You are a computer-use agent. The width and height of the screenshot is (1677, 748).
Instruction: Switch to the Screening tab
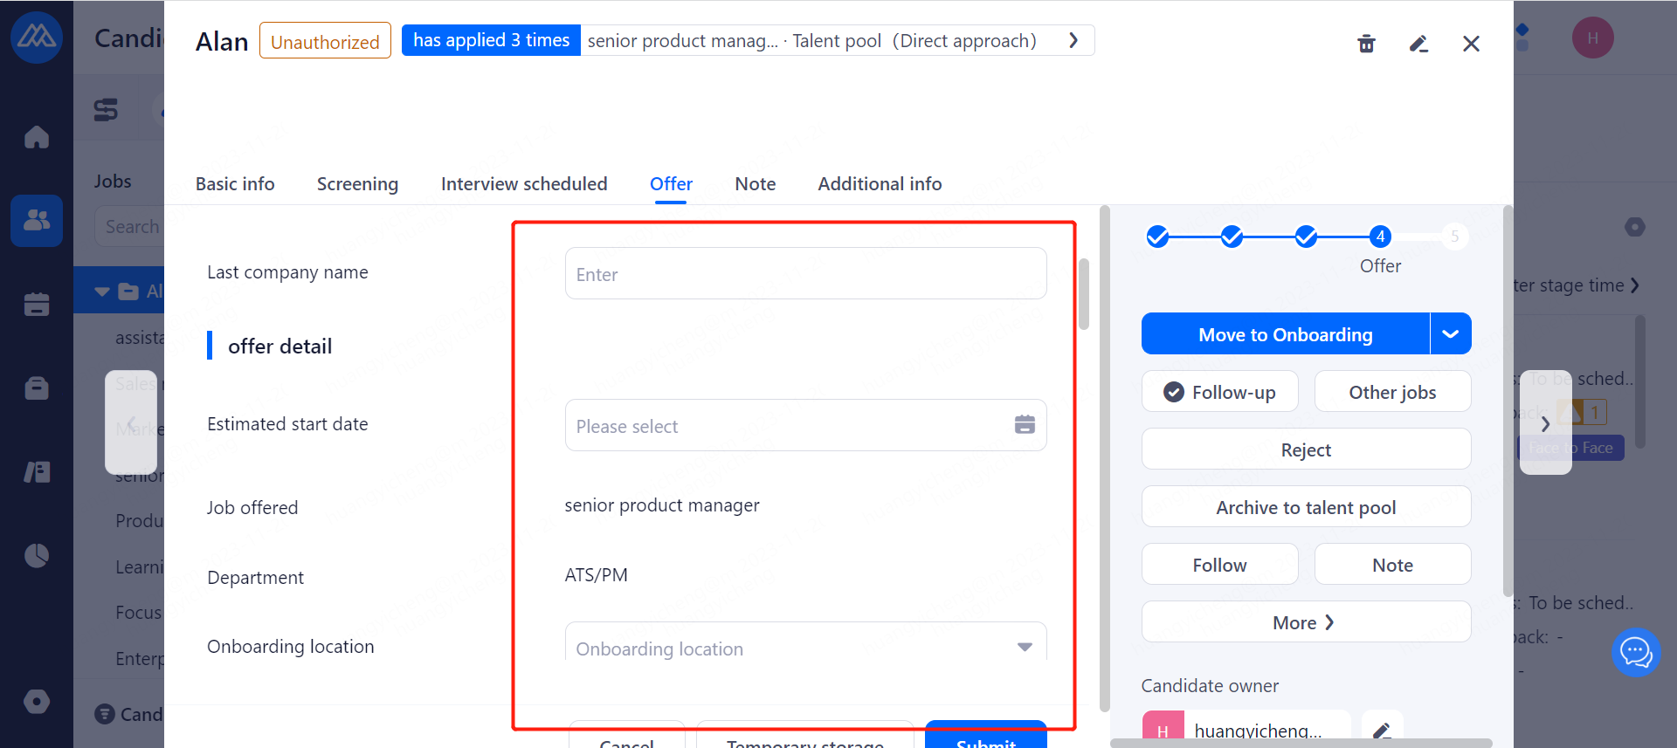coord(357,184)
